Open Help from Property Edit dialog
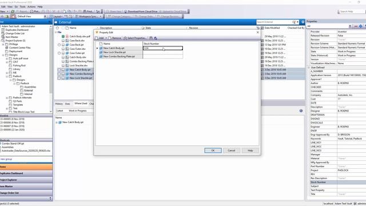366x206 pixels. coord(250,150)
